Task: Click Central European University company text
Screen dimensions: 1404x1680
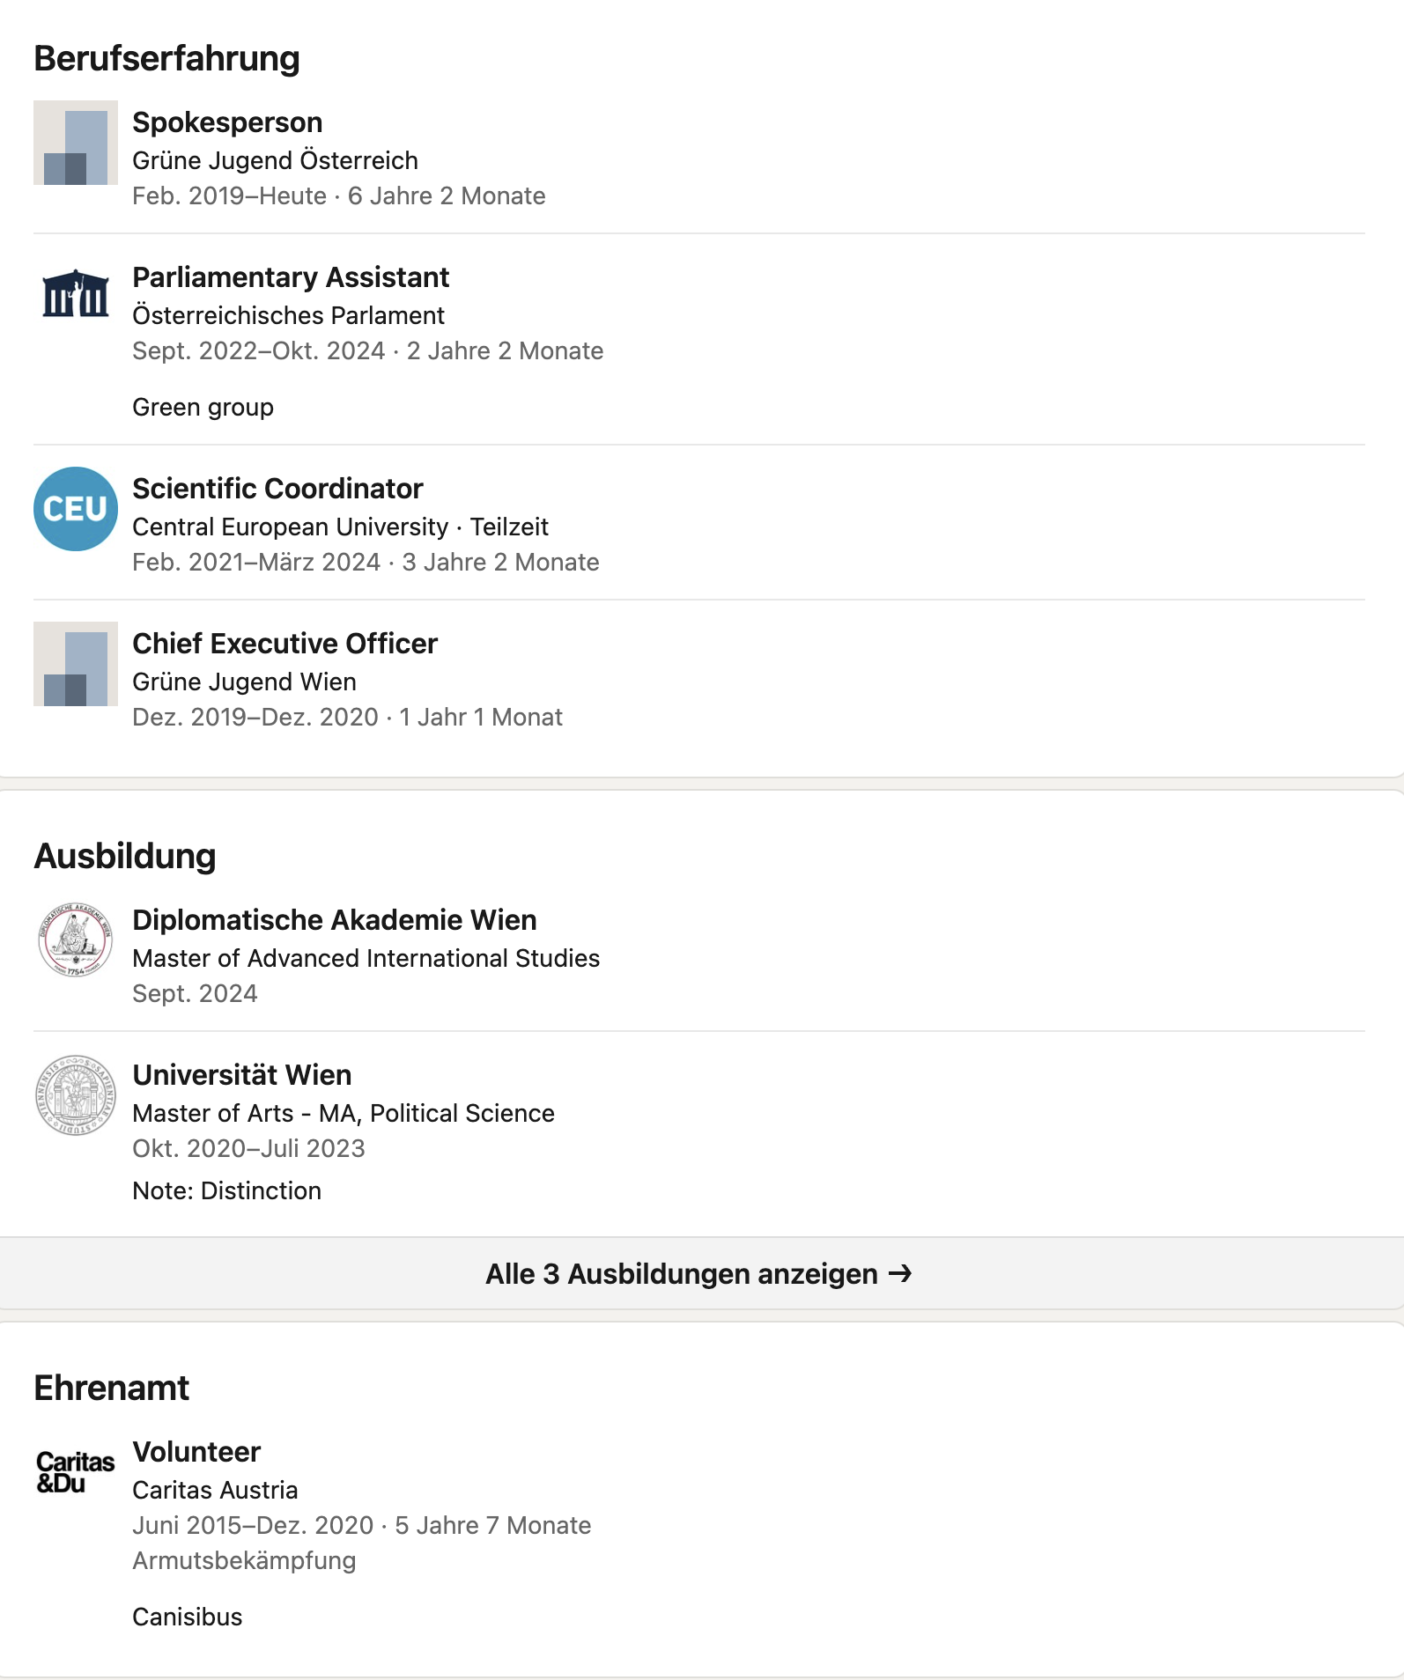Action: [x=290, y=527]
